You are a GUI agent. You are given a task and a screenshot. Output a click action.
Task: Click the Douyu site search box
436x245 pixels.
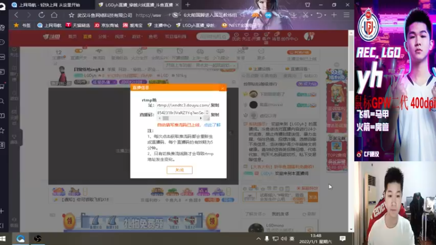(213, 36)
